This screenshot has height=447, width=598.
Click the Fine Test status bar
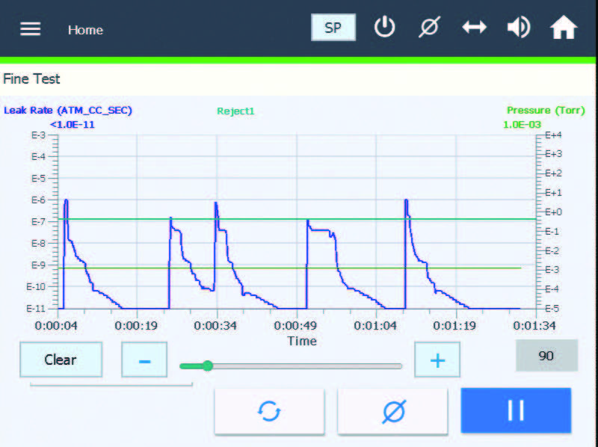tap(298, 79)
